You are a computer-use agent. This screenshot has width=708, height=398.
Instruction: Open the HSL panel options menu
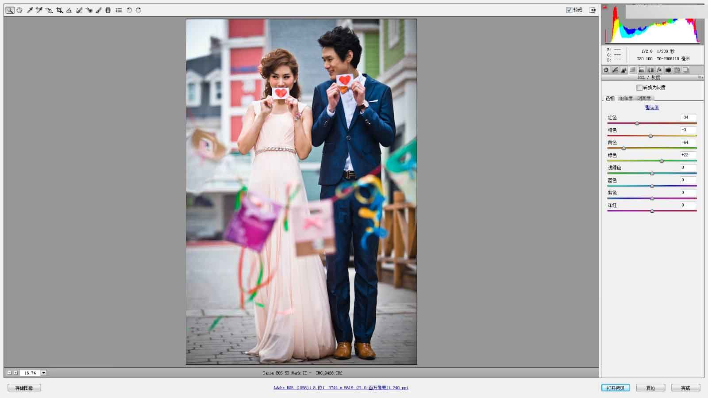click(x=700, y=77)
